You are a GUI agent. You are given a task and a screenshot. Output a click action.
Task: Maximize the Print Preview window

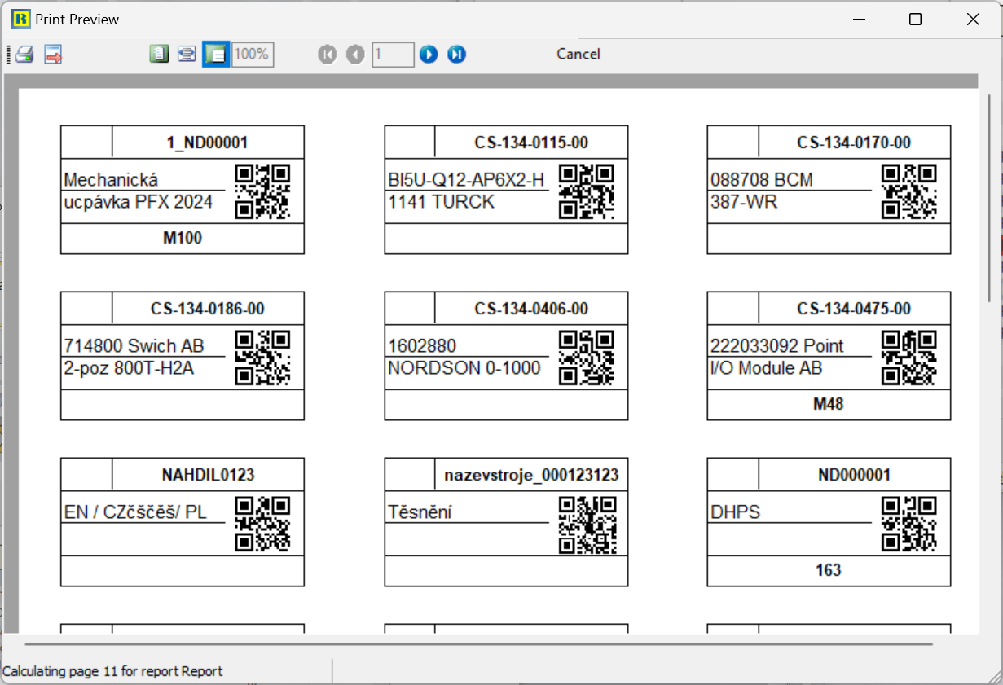click(x=915, y=20)
